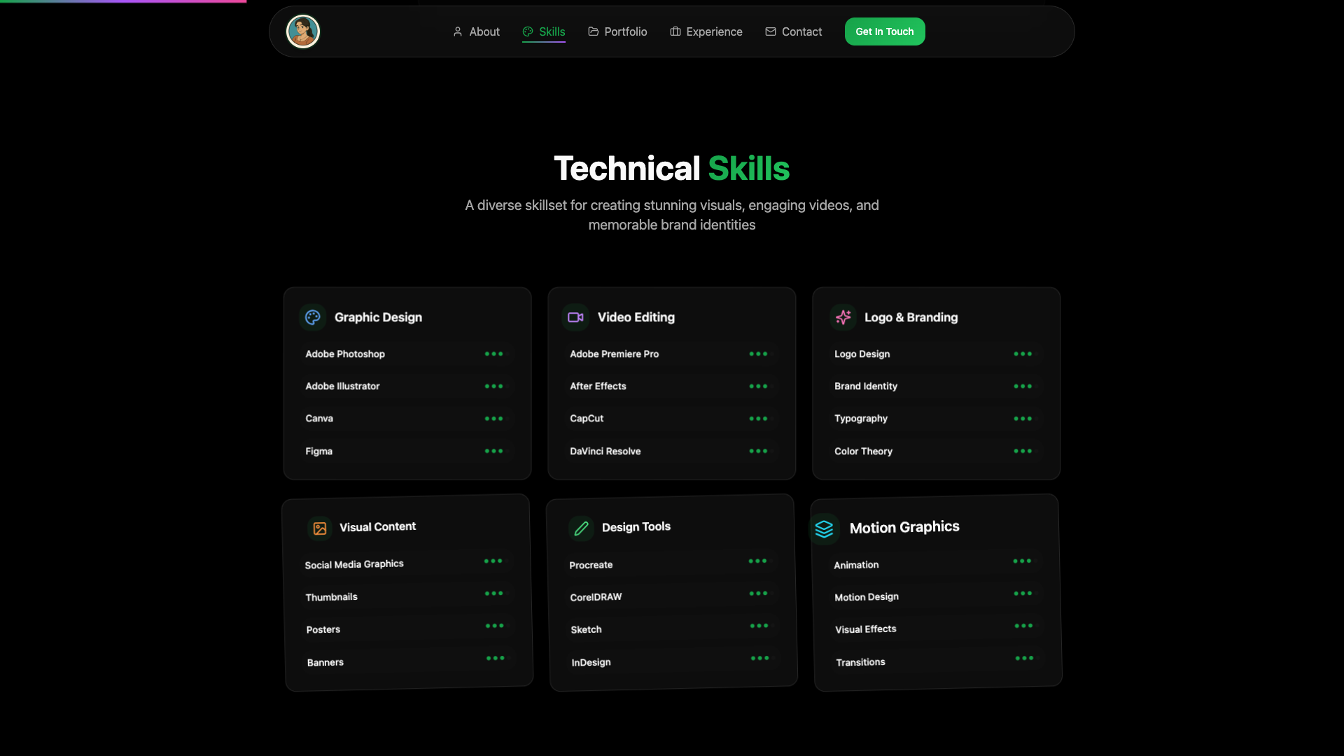Click the pencil icon beside Design Tools

coord(581,528)
